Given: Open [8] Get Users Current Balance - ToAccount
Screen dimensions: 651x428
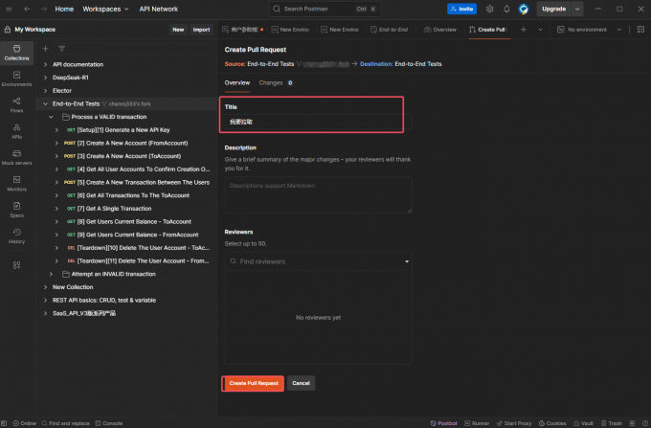Looking at the screenshot, I should tap(134, 222).
